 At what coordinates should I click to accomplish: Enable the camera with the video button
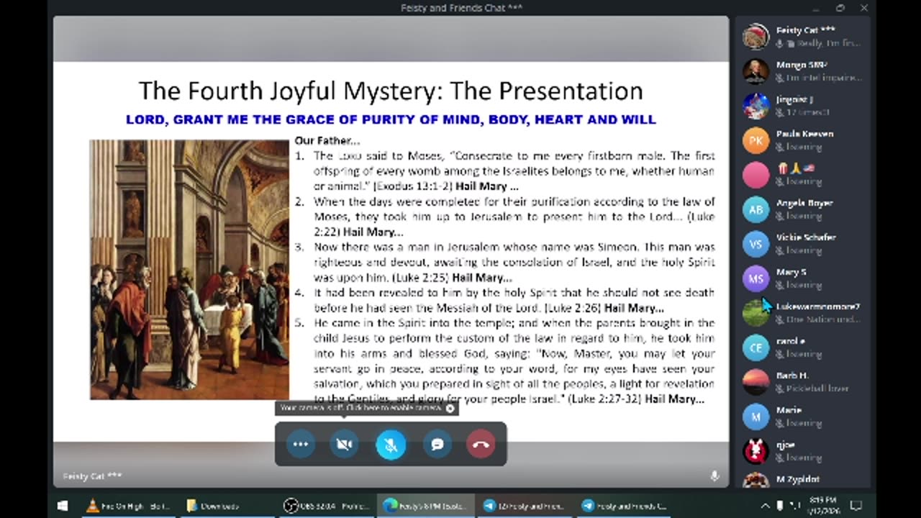[x=345, y=445]
